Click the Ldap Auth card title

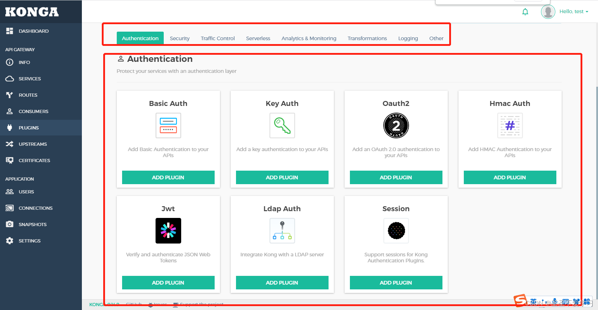[282, 209]
